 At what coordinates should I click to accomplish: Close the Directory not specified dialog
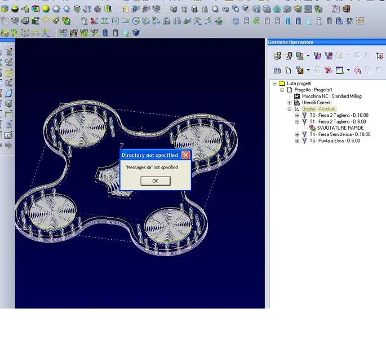click(x=185, y=155)
